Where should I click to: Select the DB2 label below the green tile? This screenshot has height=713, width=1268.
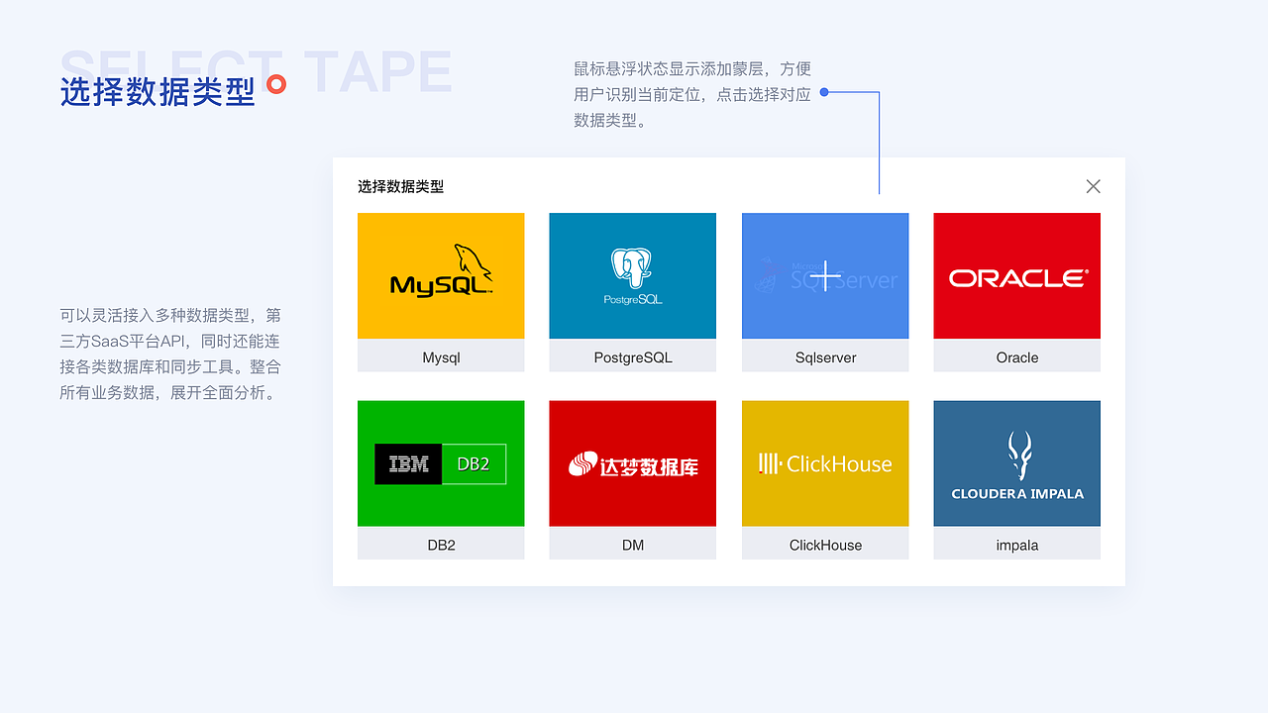(441, 545)
